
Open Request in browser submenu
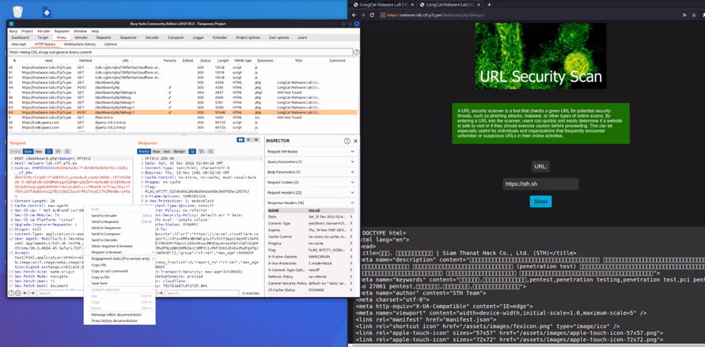click(x=119, y=252)
